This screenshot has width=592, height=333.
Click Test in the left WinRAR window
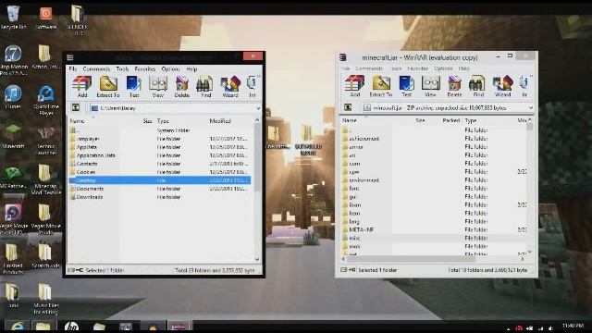point(133,87)
